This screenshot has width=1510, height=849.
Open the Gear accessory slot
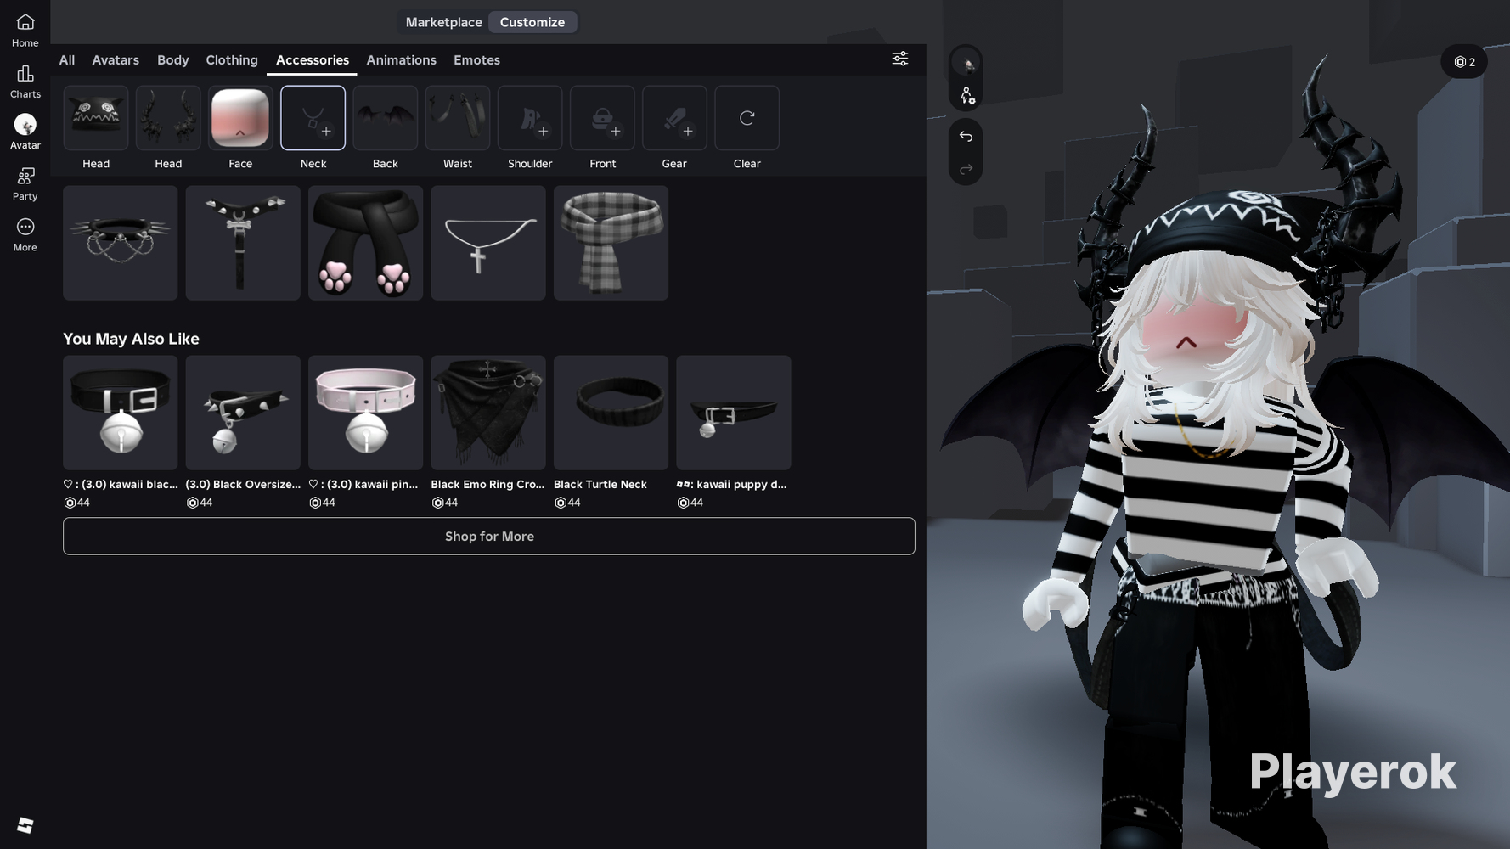tap(674, 118)
